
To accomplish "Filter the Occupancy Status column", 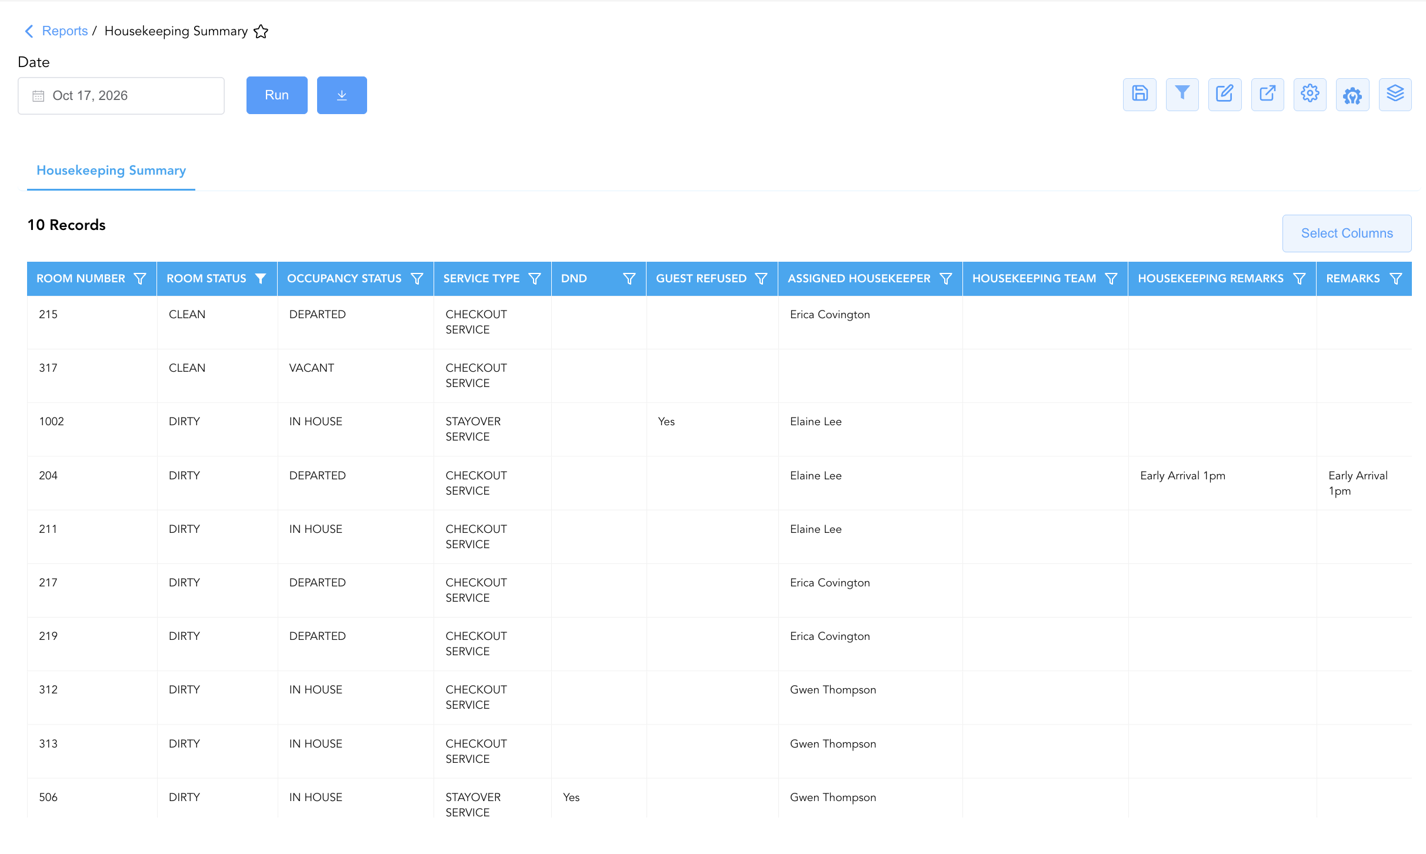I will point(417,279).
